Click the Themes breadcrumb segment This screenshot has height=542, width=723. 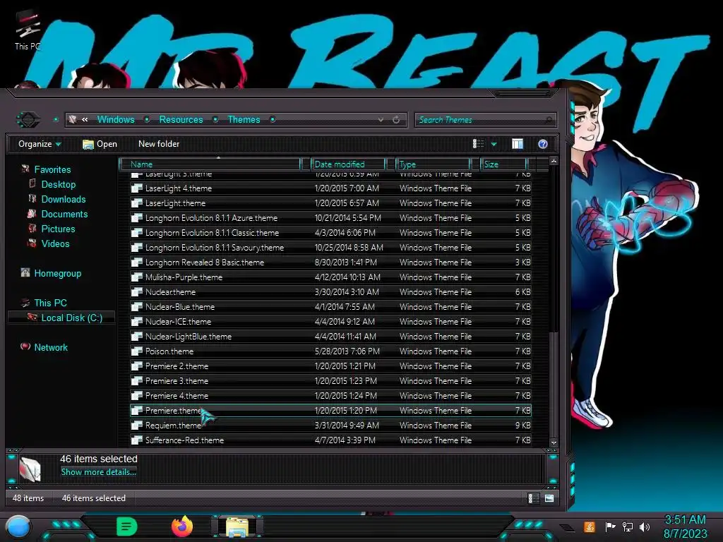click(x=244, y=119)
